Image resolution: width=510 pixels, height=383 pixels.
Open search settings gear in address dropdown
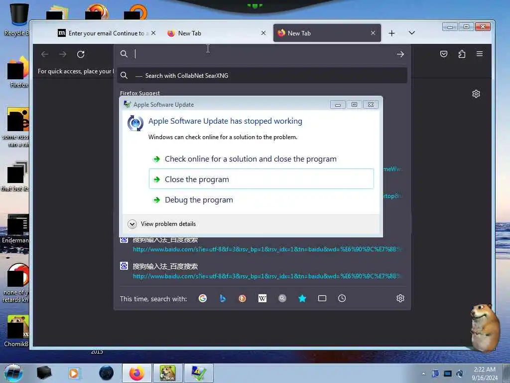[x=400, y=298]
